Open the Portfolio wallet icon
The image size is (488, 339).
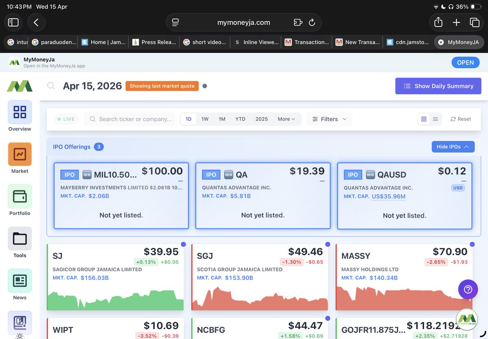[20, 196]
